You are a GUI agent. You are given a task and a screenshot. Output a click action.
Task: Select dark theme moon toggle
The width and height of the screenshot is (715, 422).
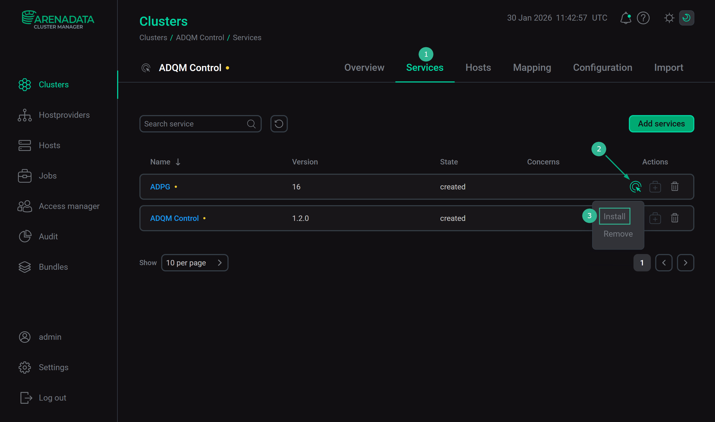pos(686,18)
